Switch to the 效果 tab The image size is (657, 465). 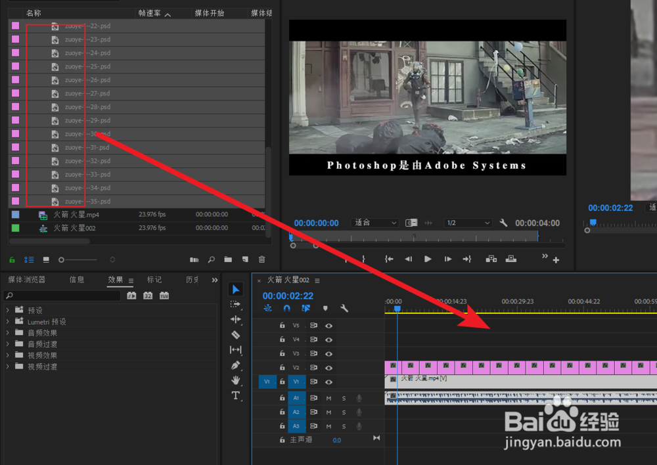pyautogui.click(x=115, y=279)
